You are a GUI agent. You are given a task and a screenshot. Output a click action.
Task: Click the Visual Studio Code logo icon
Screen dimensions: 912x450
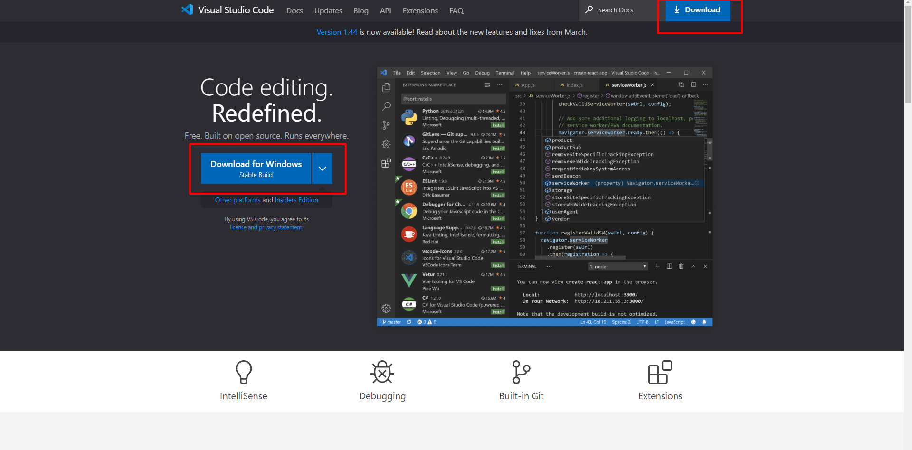click(187, 10)
